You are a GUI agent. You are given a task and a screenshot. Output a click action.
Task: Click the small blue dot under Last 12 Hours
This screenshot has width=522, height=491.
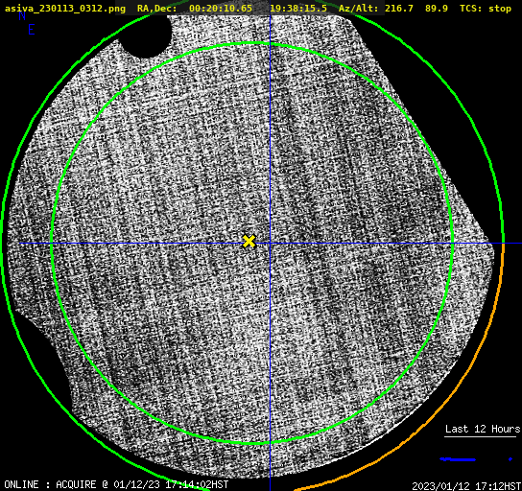tap(510, 459)
